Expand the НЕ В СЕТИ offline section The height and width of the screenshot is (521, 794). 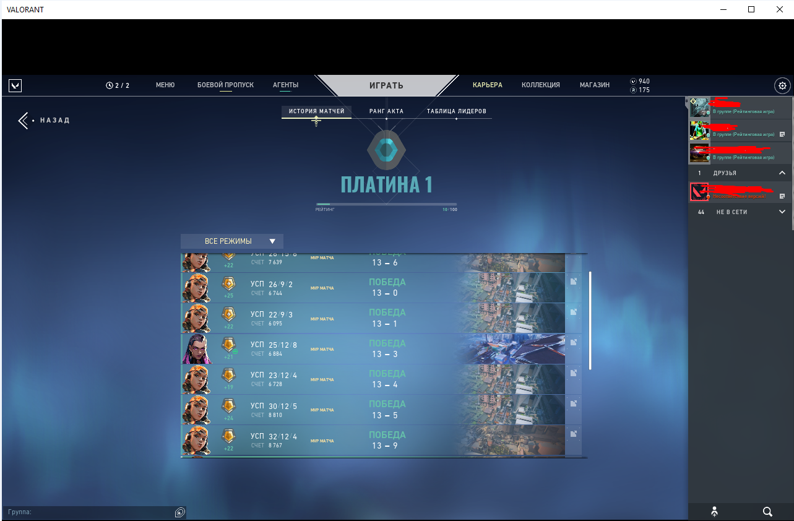pyautogui.click(x=782, y=212)
